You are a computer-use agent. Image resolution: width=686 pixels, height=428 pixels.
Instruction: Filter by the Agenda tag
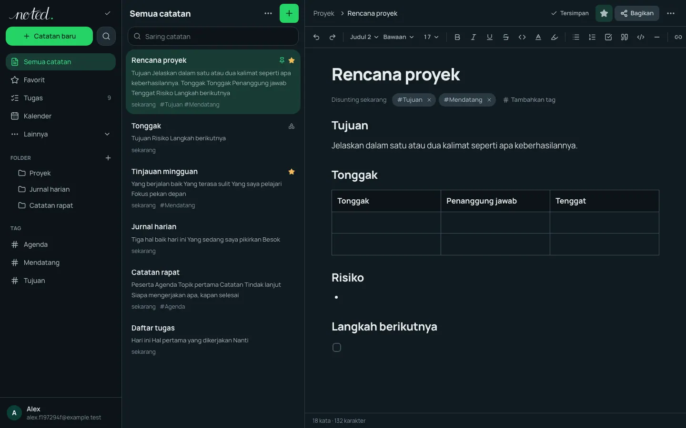point(61,244)
